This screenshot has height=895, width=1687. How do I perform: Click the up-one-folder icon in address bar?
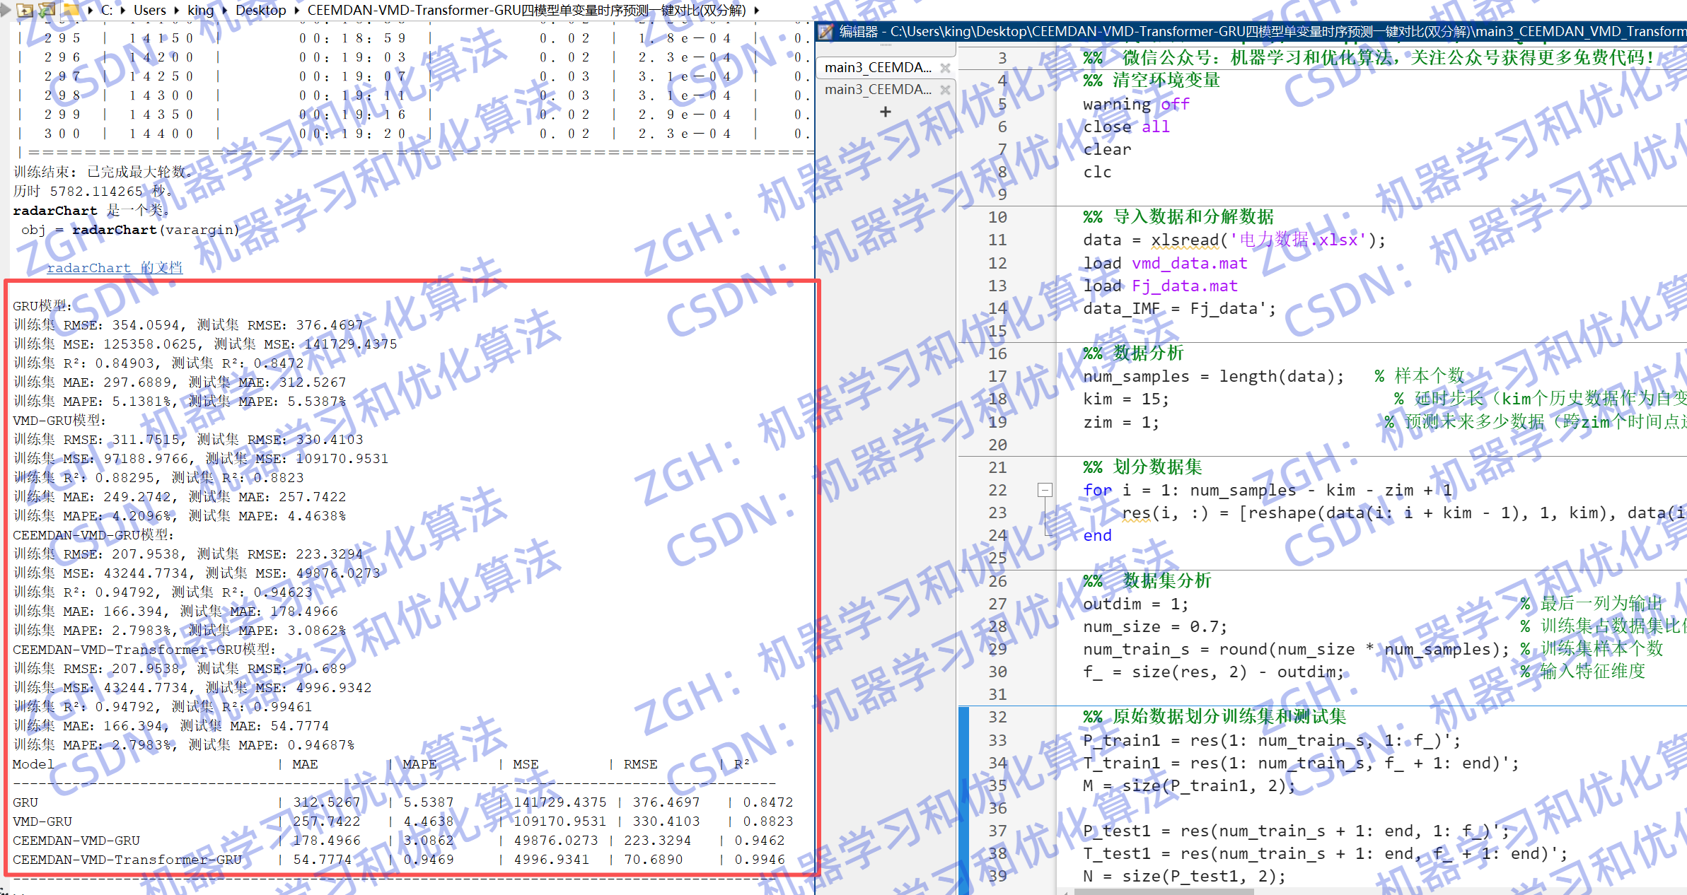pyautogui.click(x=25, y=10)
